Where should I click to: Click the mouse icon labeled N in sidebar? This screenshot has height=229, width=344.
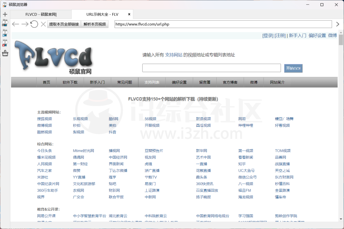5,33
